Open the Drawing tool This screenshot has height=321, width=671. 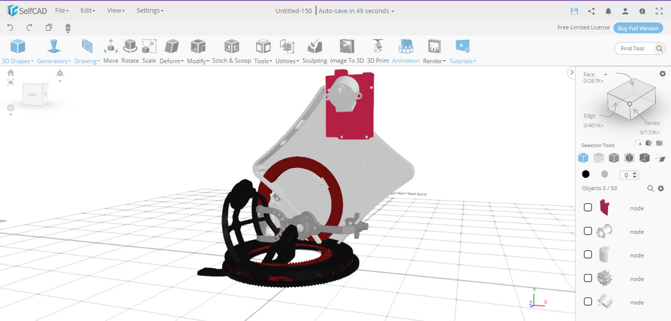pos(87,52)
